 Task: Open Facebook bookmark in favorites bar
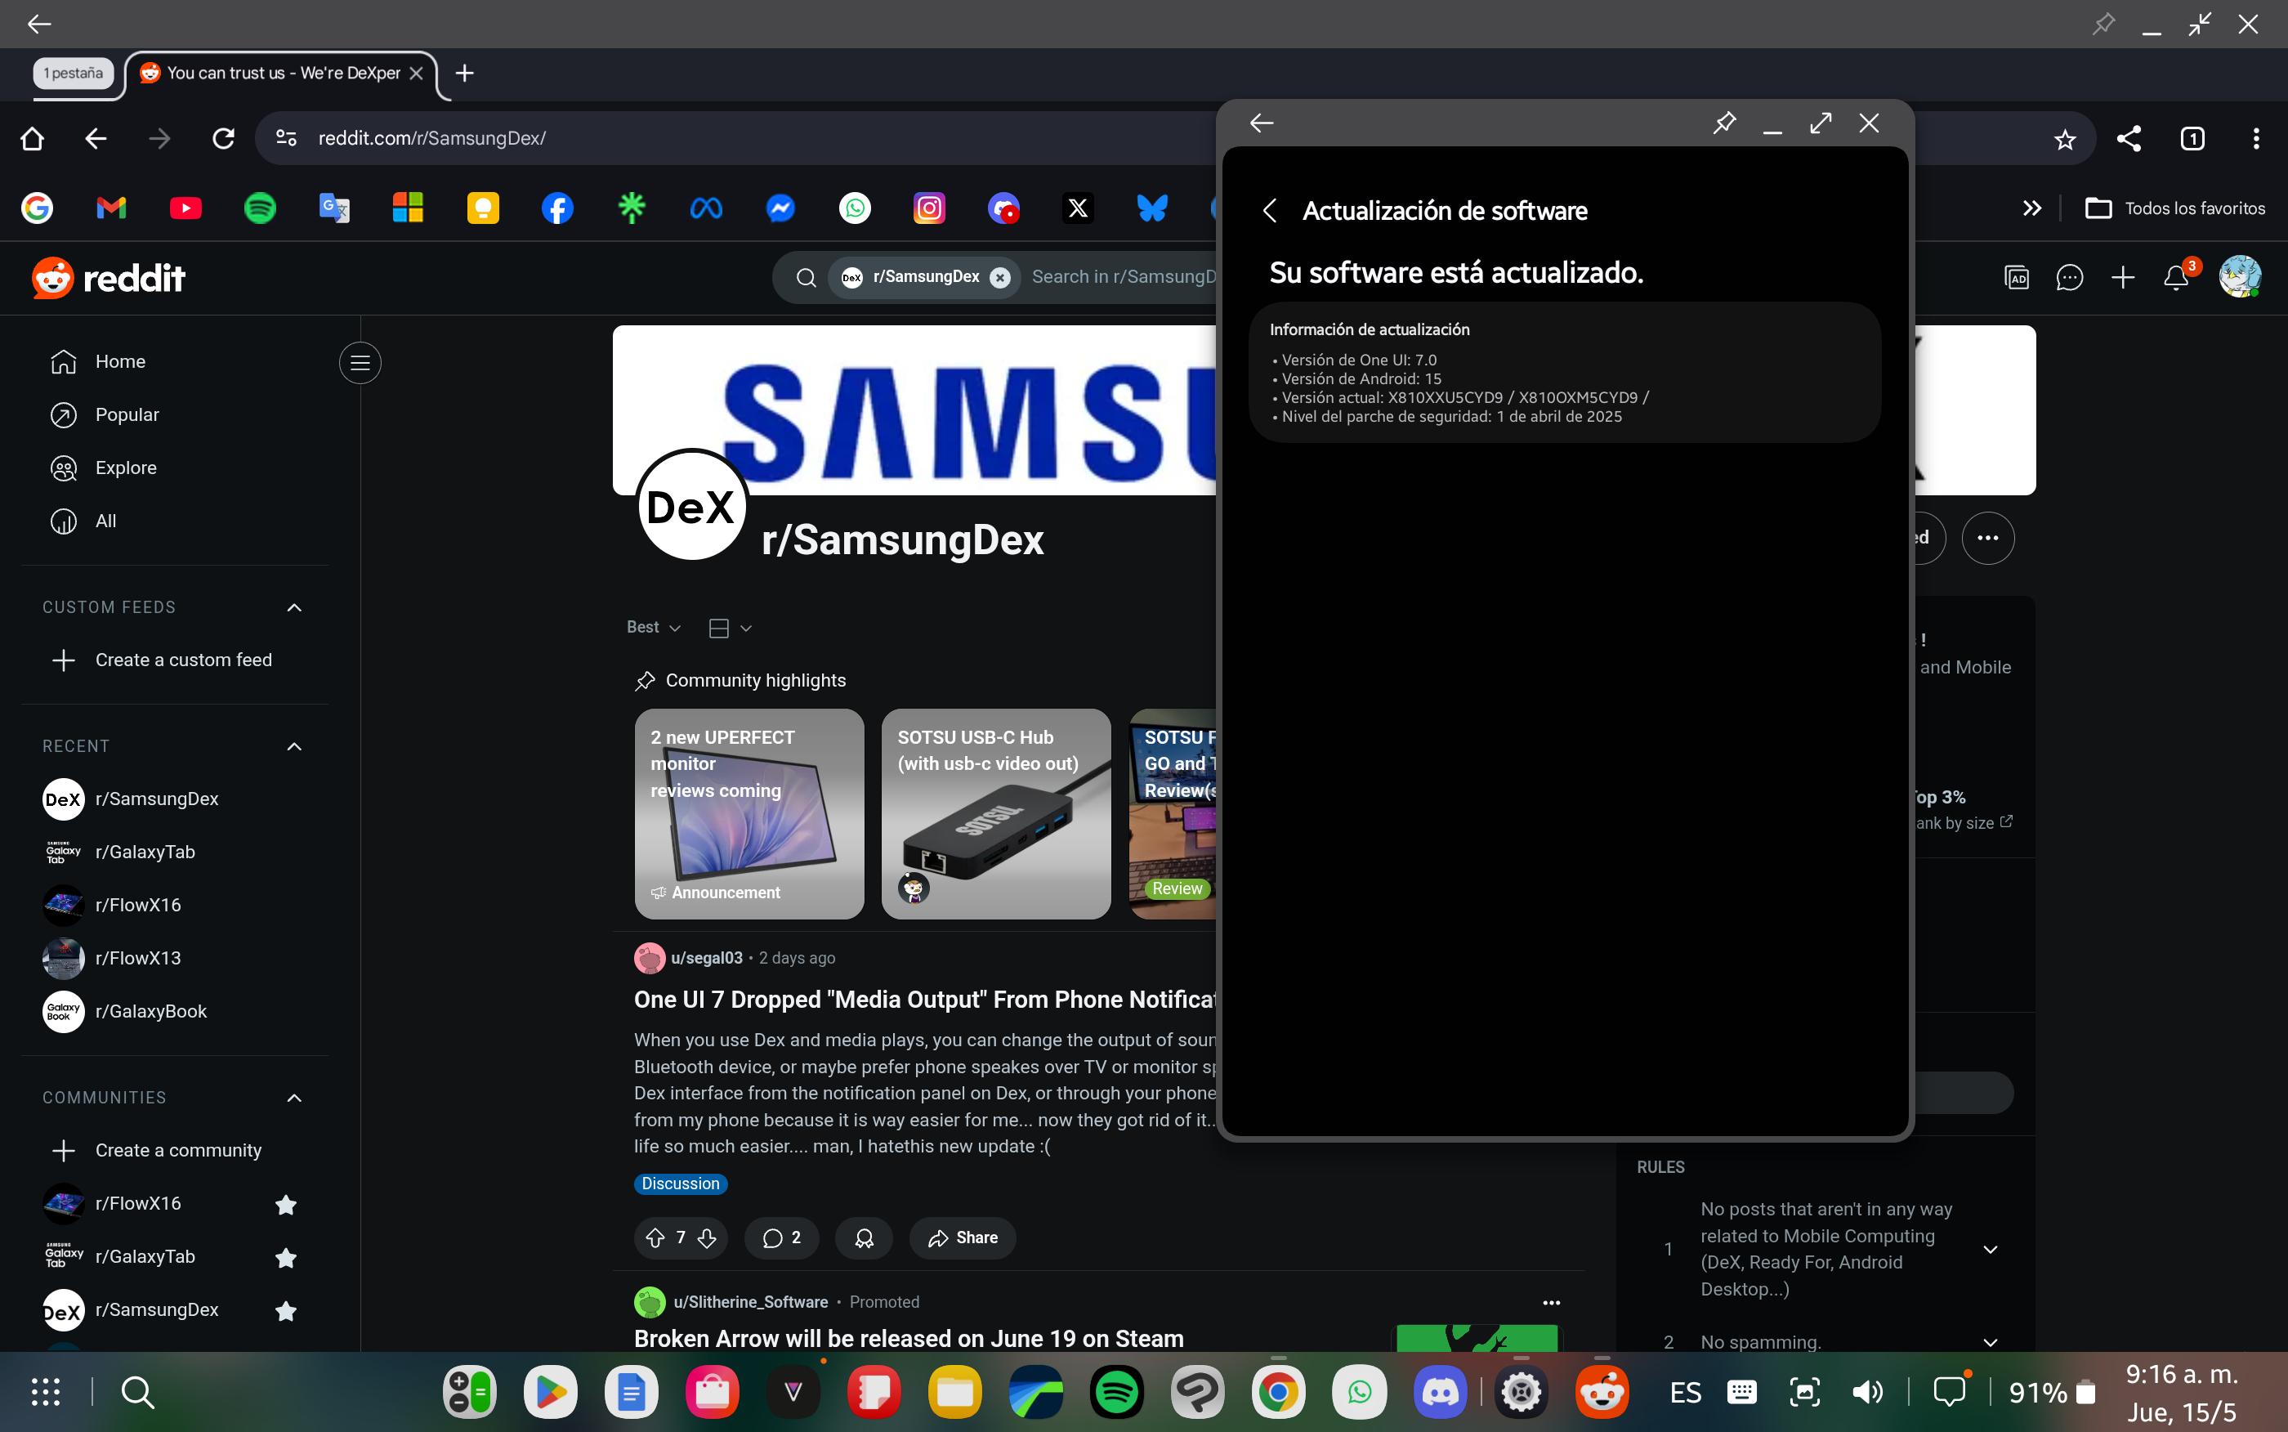(x=556, y=208)
